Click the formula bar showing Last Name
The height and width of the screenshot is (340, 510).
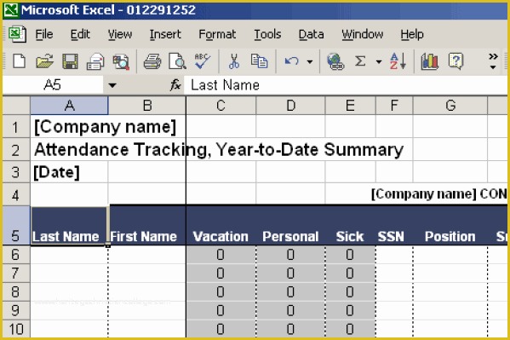coord(346,85)
